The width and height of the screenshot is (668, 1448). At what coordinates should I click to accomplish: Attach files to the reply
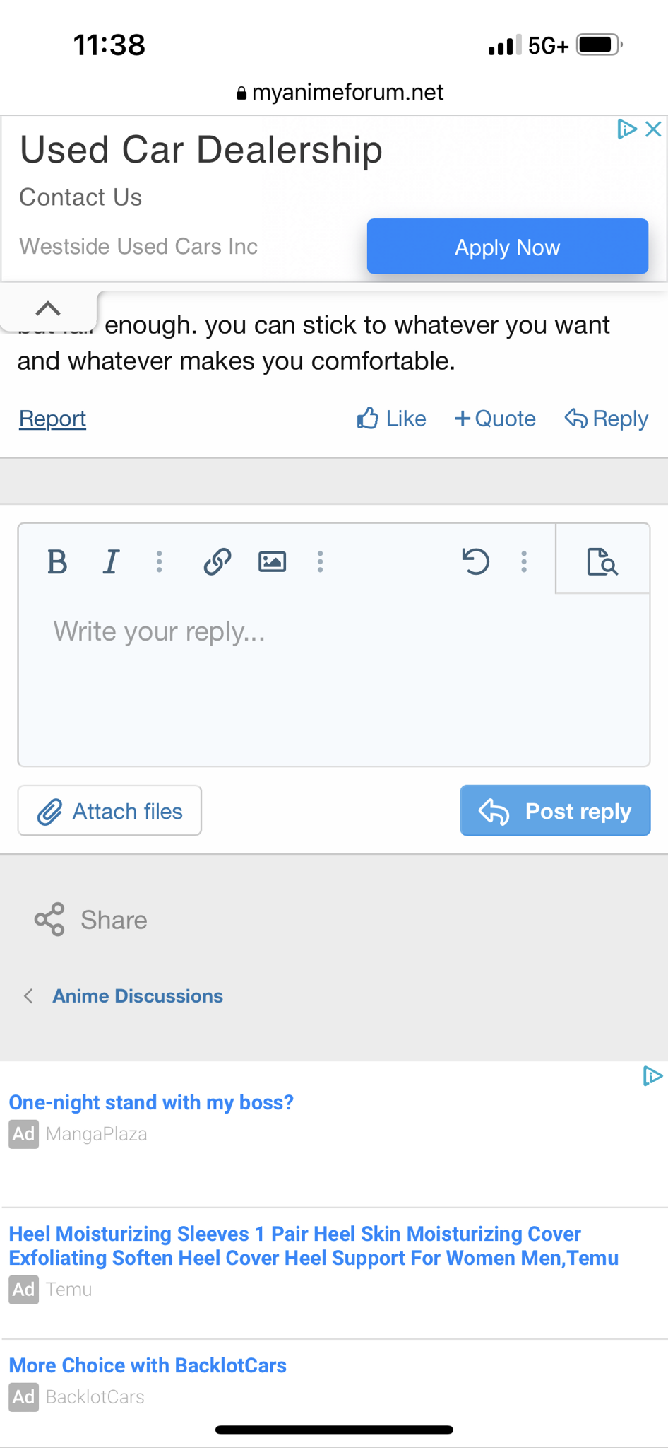[x=109, y=811]
